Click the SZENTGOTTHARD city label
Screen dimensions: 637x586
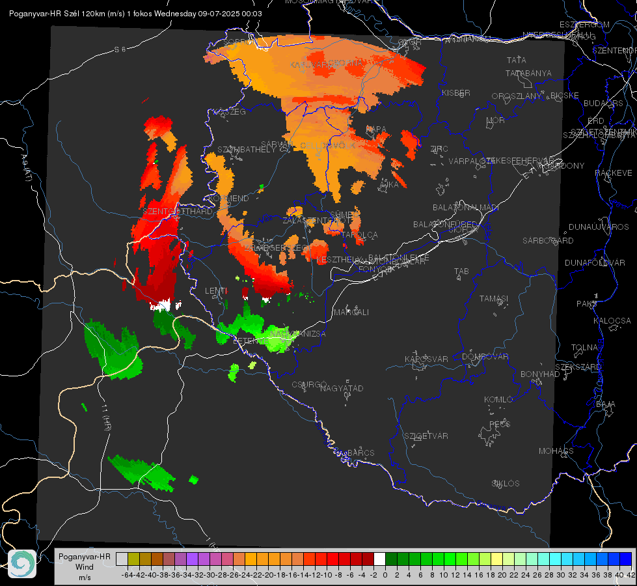pos(178,212)
